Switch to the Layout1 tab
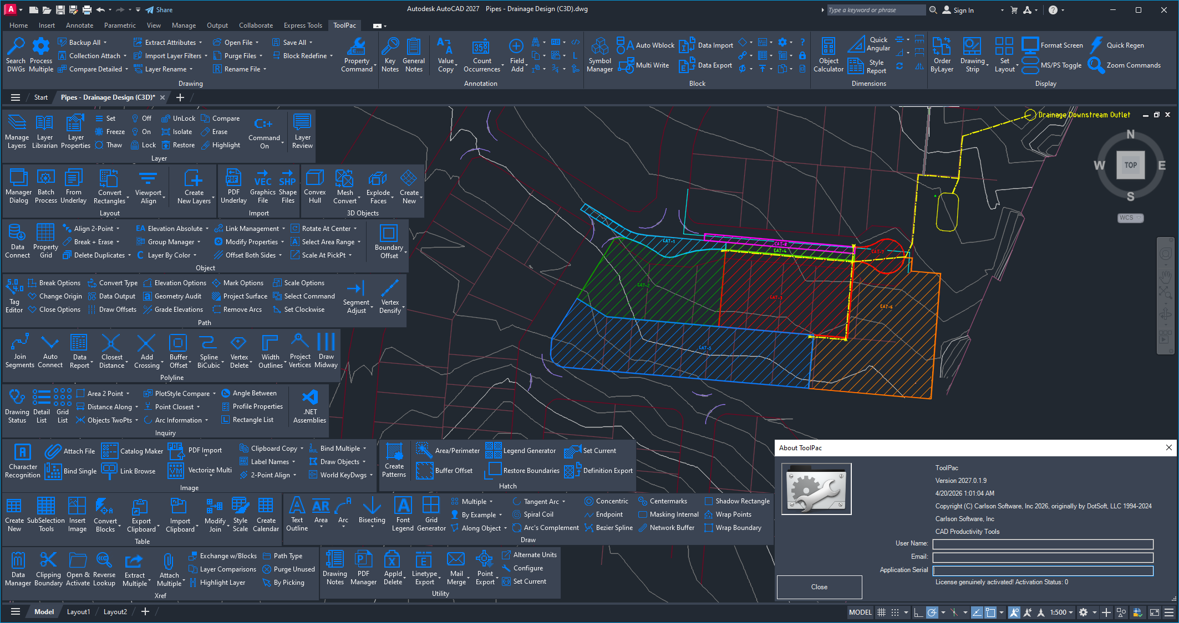1179x623 pixels. click(78, 612)
